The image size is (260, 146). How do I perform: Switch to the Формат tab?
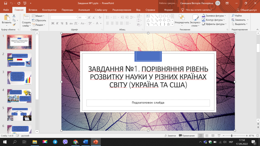[x=168, y=10]
